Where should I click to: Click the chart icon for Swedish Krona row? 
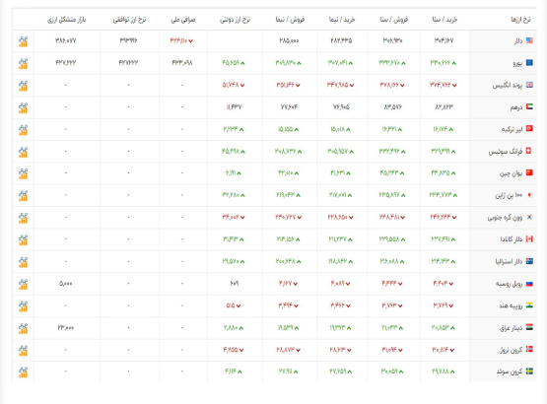point(23,371)
